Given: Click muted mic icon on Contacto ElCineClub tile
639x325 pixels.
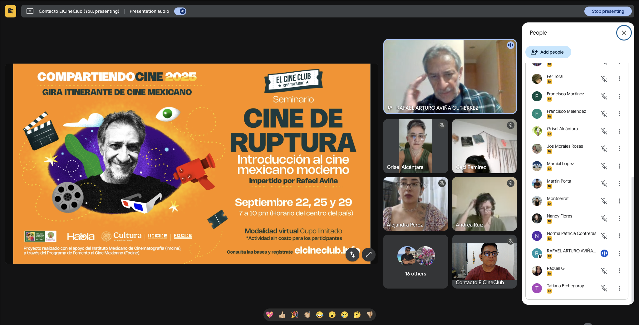Looking at the screenshot, I should (x=510, y=241).
